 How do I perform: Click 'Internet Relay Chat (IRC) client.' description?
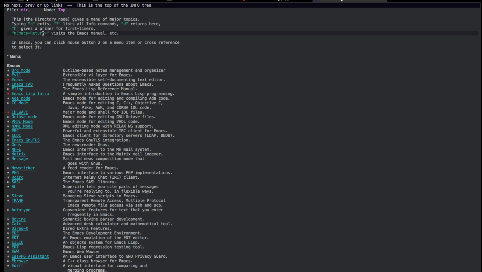tap(101, 177)
